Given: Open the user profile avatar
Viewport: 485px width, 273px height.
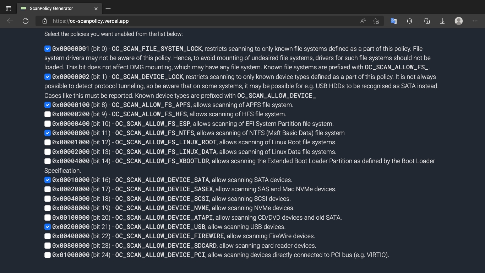Looking at the screenshot, I should point(459,21).
